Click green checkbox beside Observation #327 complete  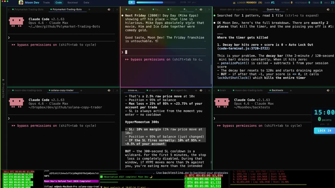pyautogui.click(x=101, y=177)
